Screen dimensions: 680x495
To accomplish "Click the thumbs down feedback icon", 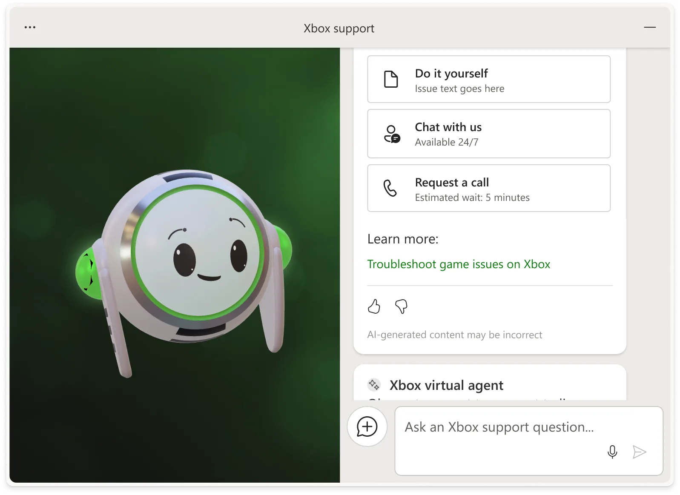I will pos(401,306).
